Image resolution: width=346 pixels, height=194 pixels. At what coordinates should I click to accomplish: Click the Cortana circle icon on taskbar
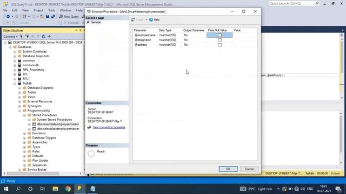30,189
